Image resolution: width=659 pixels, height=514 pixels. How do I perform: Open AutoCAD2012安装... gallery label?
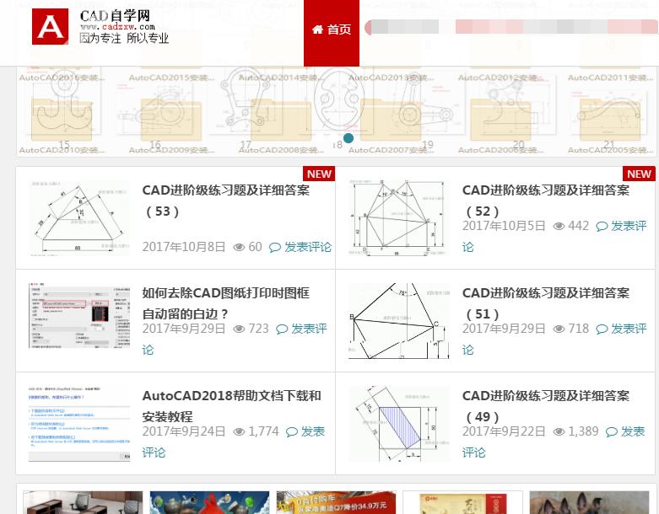pos(500,78)
